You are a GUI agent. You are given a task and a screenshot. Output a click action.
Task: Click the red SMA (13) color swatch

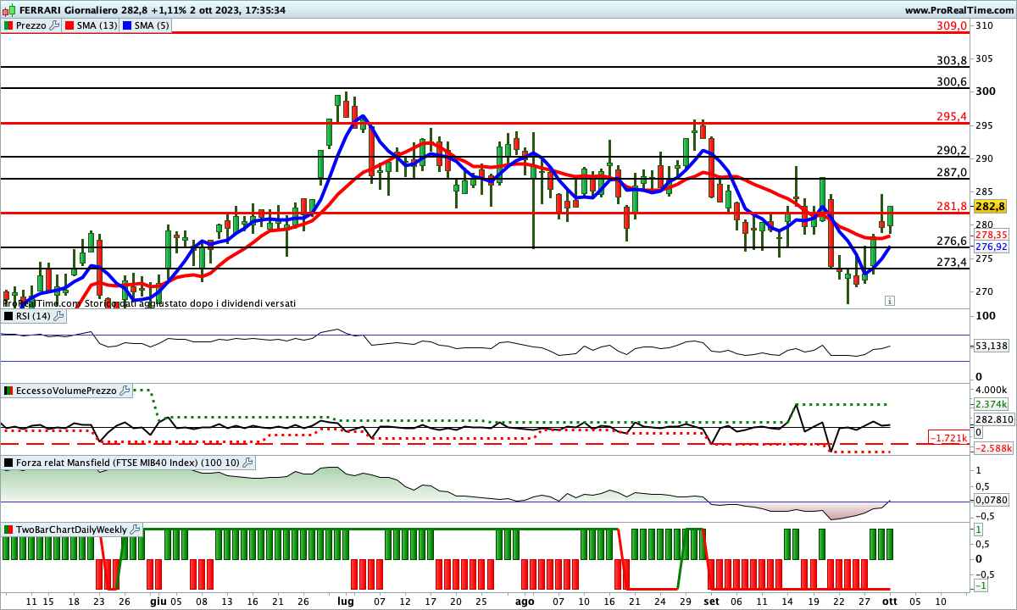pos(70,25)
